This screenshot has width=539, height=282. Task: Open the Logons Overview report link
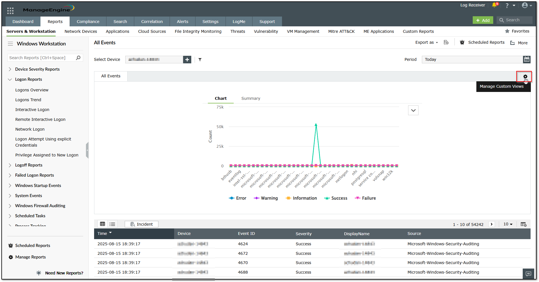point(32,90)
